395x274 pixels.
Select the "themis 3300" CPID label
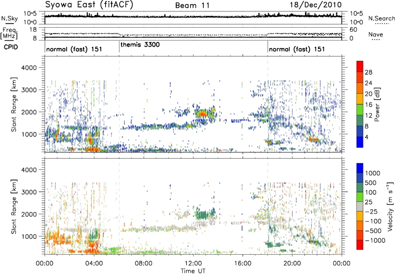(x=140, y=45)
